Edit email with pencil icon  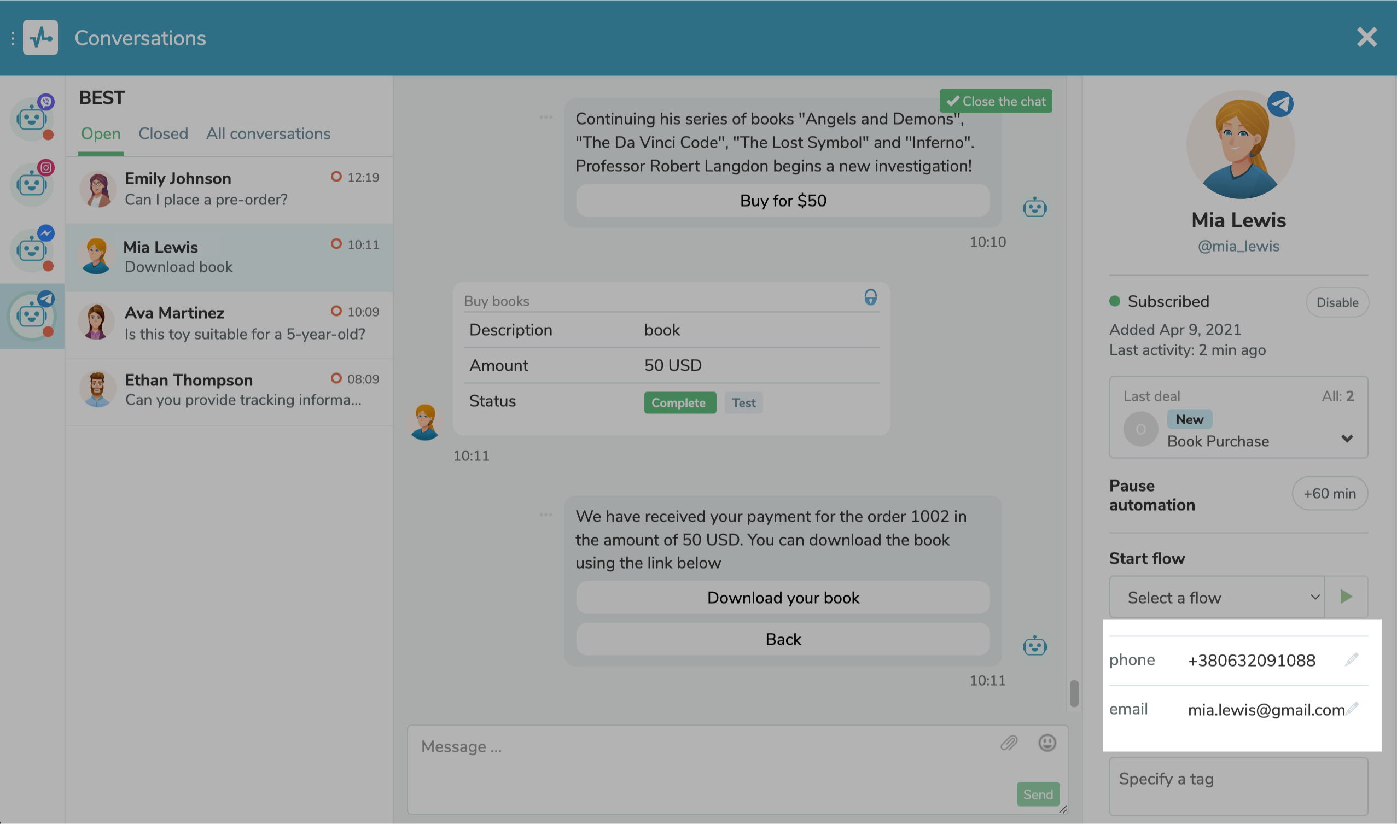coord(1353,708)
